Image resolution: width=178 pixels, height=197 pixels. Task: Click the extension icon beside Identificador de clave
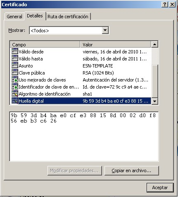pyautogui.click(x=15, y=86)
